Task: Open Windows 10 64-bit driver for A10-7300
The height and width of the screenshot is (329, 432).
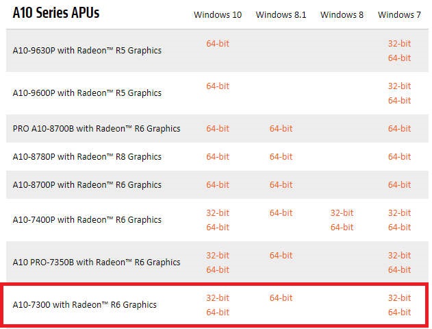Action: (x=218, y=312)
